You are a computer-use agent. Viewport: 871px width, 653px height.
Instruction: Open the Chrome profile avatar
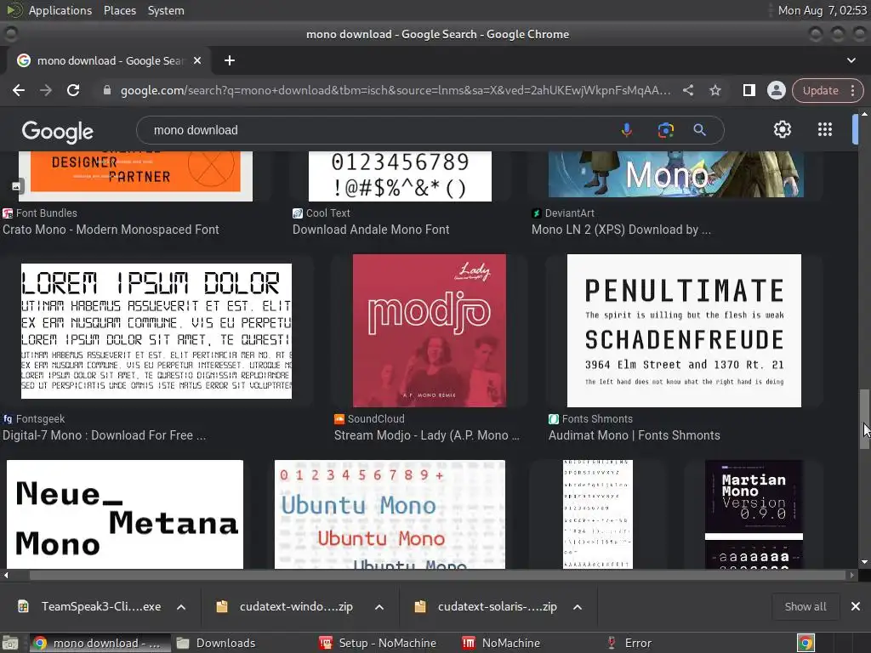tap(776, 90)
